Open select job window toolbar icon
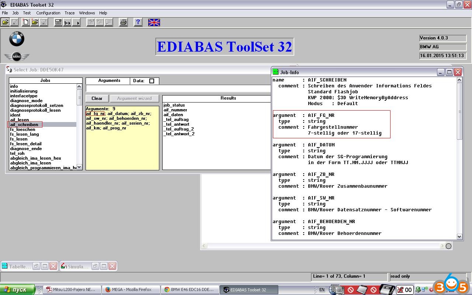Screen dimensions: 472x295 [58, 22]
